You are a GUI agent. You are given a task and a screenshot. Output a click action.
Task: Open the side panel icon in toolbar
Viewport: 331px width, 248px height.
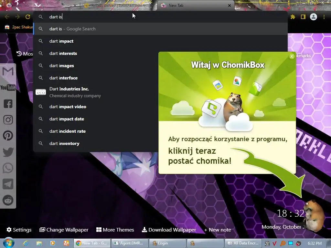[x=303, y=17]
